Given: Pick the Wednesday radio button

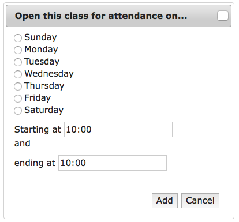Looking at the screenshot, I should (18, 74).
